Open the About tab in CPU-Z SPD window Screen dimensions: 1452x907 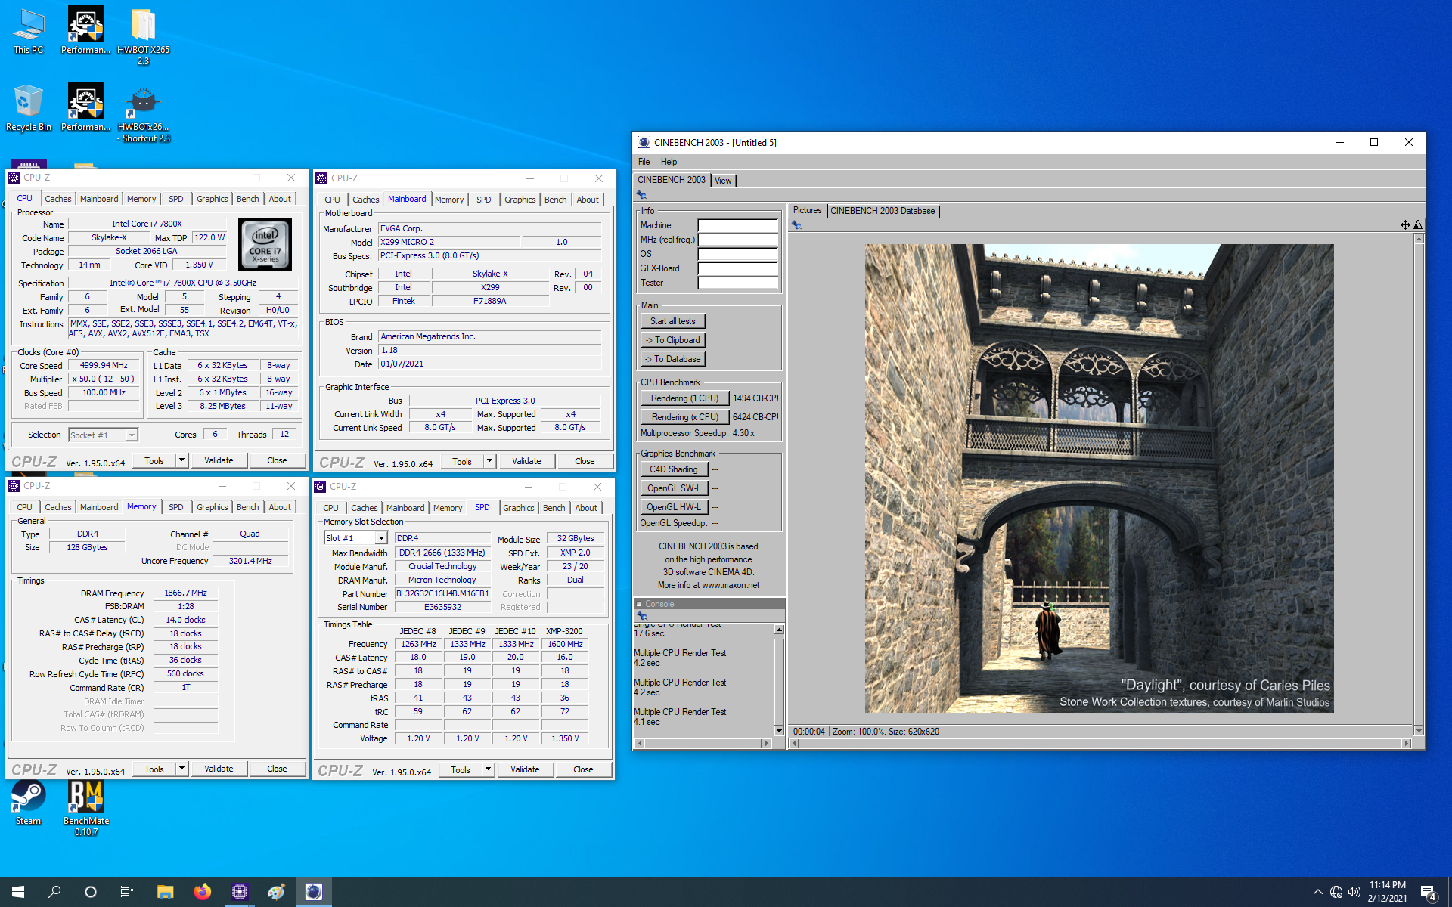coord(586,508)
